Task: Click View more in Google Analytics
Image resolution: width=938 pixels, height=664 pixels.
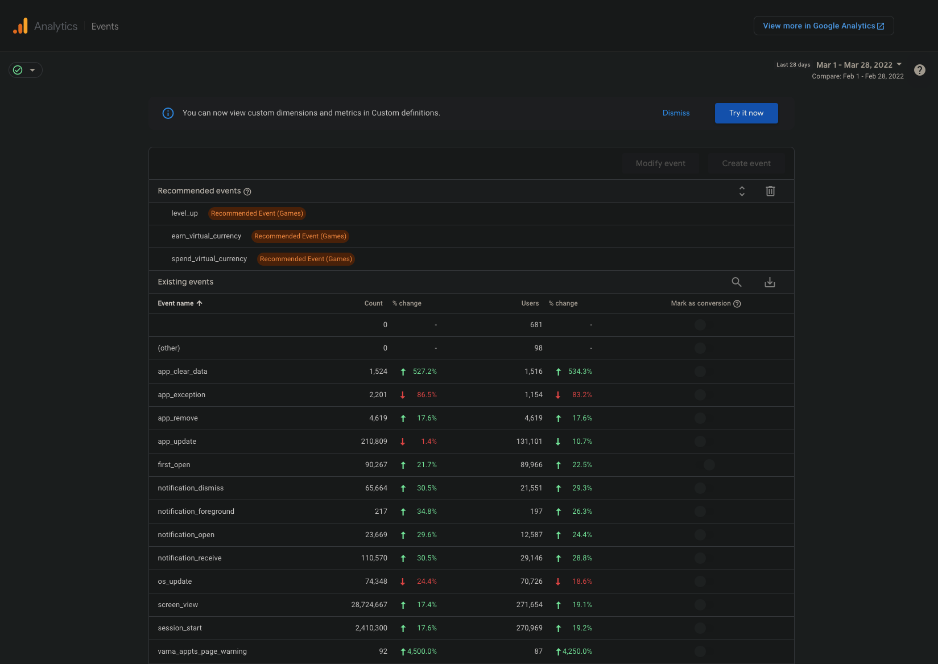Action: pos(824,26)
